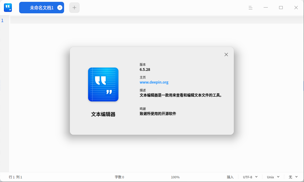Viewport: 304px width, 182px height.
Task: Open 致谢所使用的开源软件 acknowledgements
Action: pos(158,114)
